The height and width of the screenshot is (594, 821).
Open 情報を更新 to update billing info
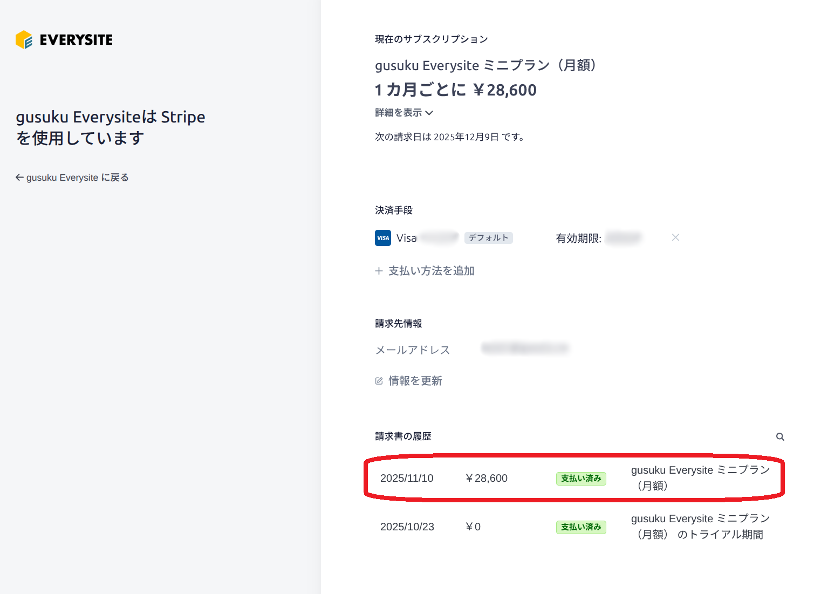409,381
